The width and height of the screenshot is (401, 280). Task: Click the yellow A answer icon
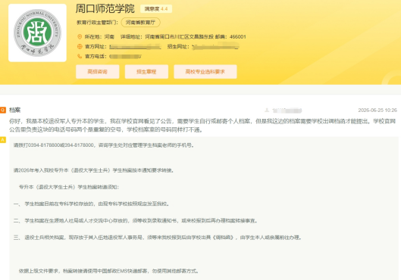point(3,139)
